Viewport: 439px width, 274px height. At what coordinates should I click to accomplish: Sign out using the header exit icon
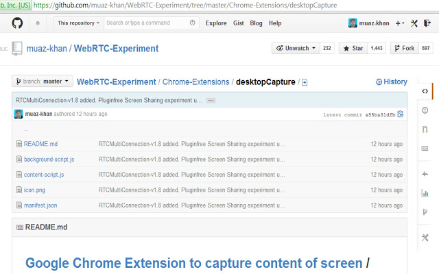pyautogui.click(x=427, y=23)
